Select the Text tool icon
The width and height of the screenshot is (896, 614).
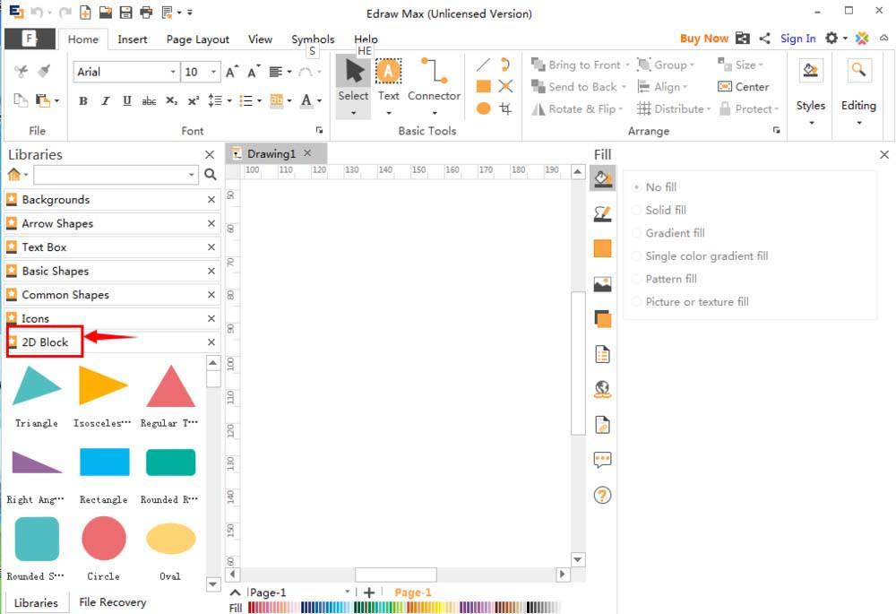pos(388,72)
